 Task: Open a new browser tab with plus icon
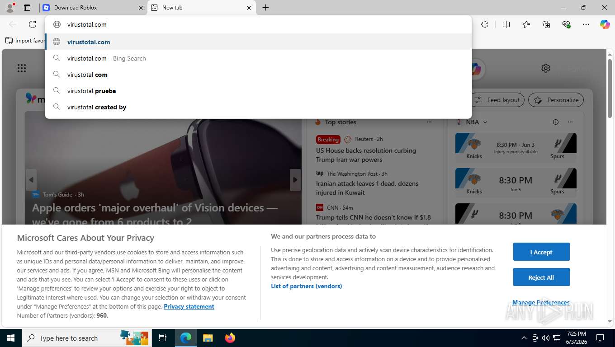(x=265, y=8)
